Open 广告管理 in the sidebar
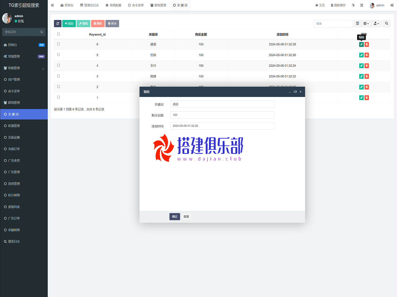The image size is (397, 297). coord(24,172)
